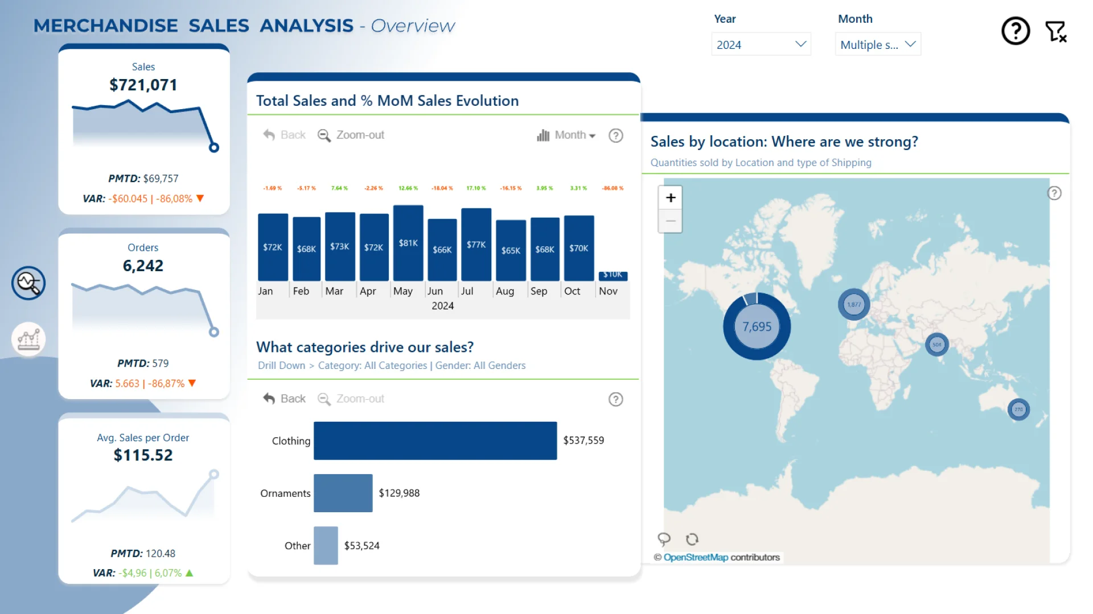Select the Clothing category bar
Viewport: 1093px width, 614px height.
point(435,441)
